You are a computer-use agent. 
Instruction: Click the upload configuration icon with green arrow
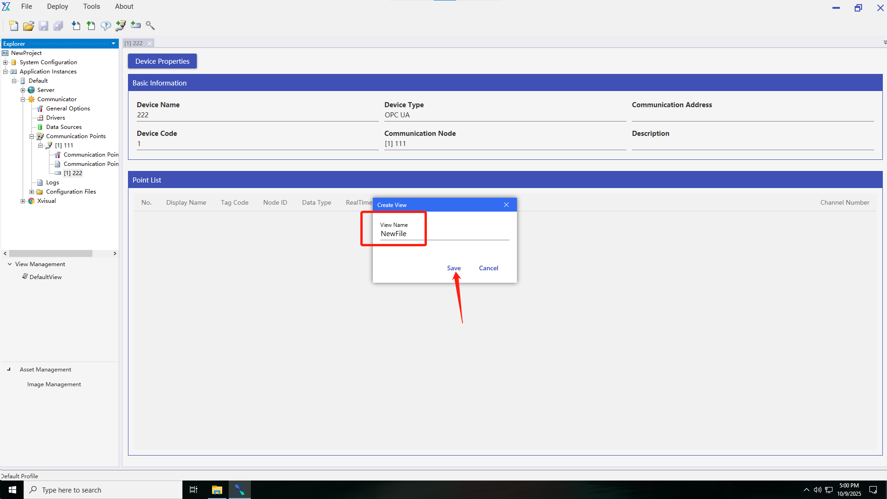click(91, 26)
